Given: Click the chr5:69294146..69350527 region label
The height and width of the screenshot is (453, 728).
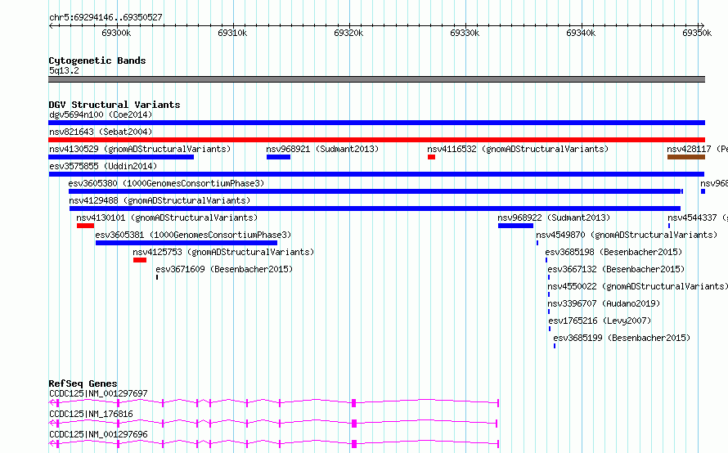Looking at the screenshot, I should click(x=106, y=18).
